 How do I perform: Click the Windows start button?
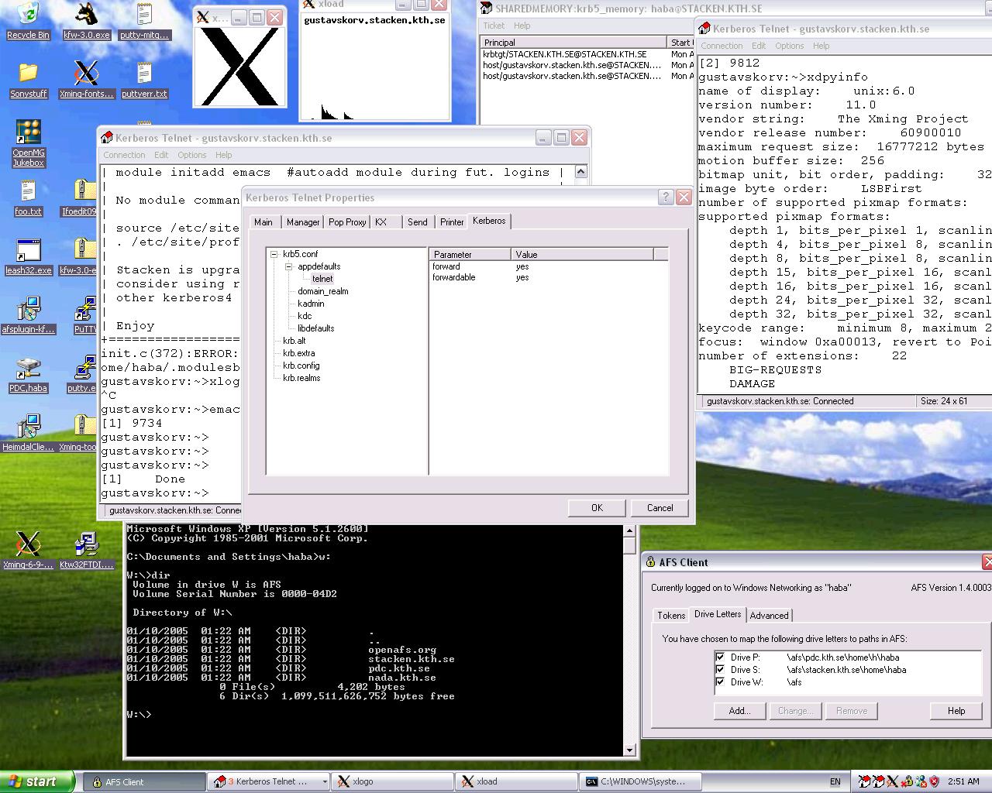point(38,781)
